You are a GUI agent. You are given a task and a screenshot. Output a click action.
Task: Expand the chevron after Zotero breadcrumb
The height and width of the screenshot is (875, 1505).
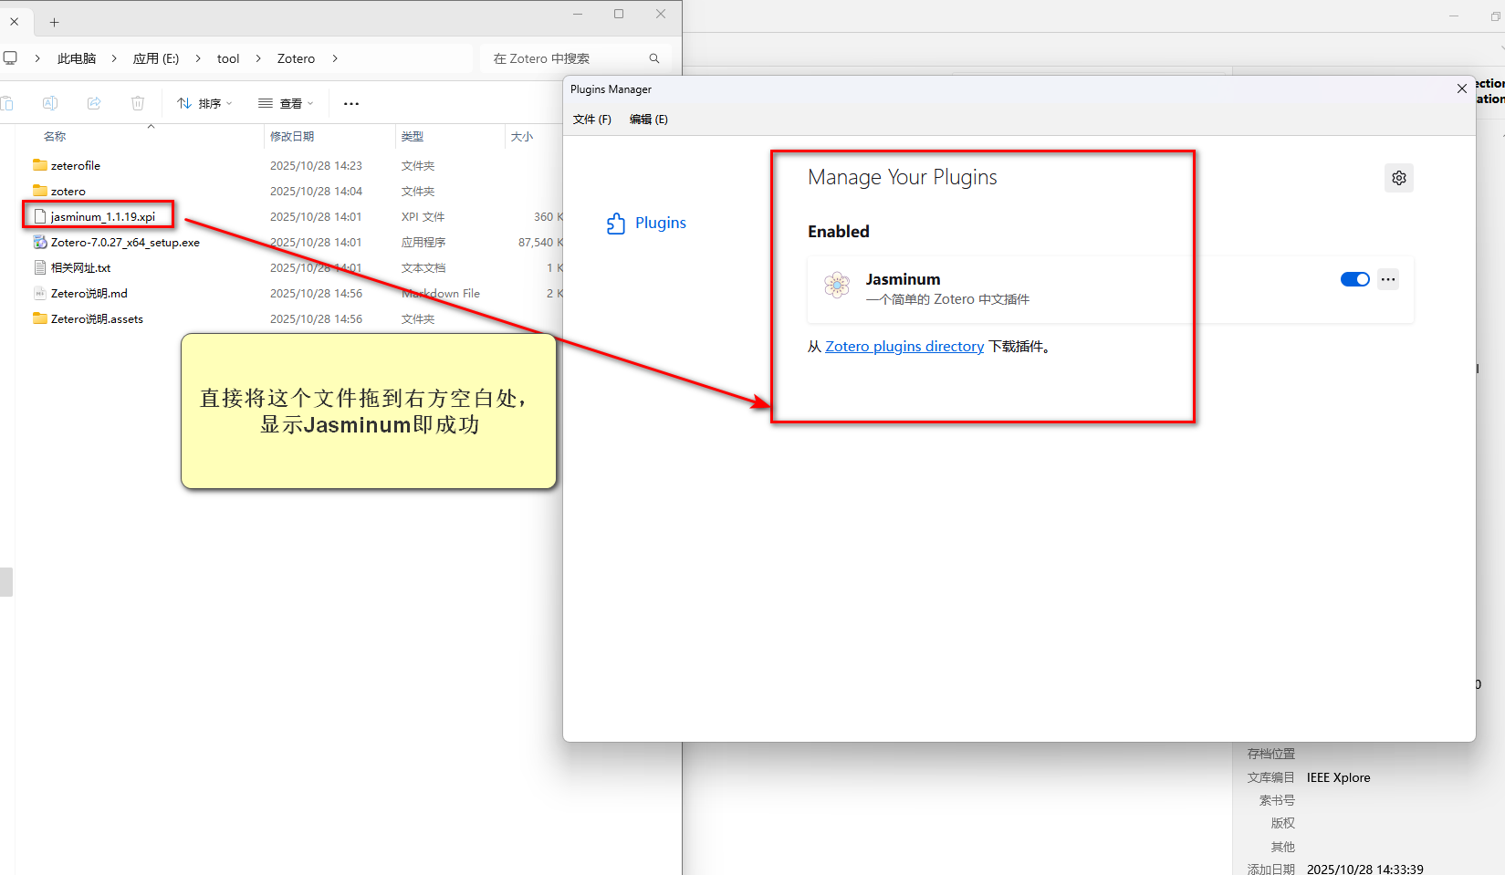(x=335, y=58)
